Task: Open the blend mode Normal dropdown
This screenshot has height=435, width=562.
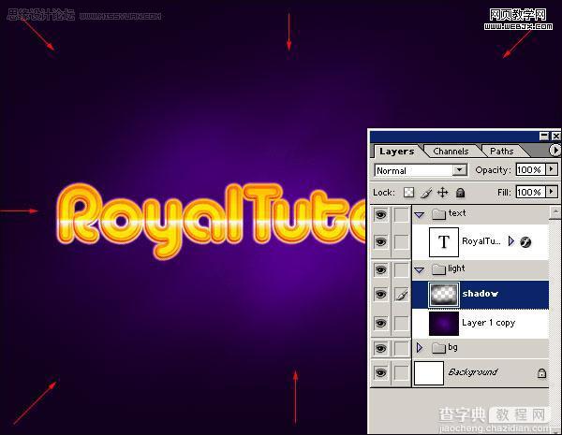Action: [x=460, y=170]
